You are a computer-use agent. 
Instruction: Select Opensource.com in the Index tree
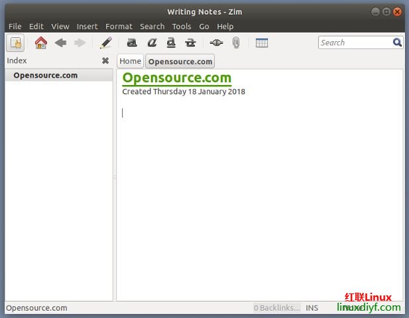(45, 76)
